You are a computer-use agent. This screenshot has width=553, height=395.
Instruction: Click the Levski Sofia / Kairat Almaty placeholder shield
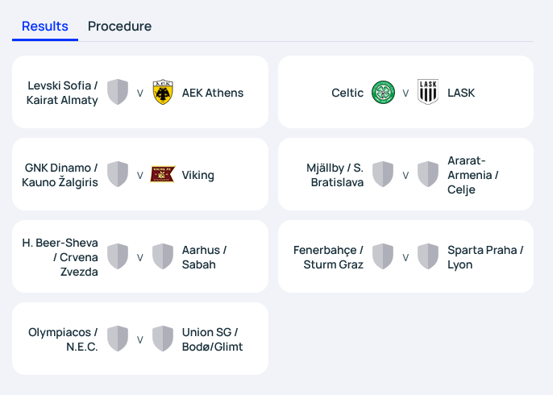(x=118, y=92)
